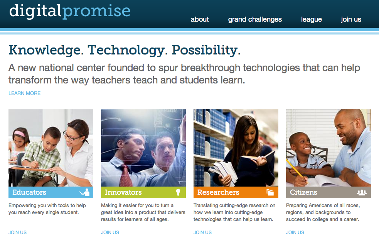Viewport: 379px width, 248px height.
Task: Click JOIN US under Educators
Action: point(17,232)
